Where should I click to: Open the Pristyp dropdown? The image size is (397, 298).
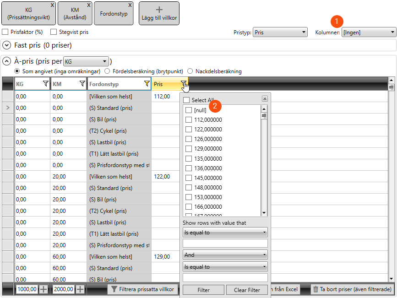(280, 33)
